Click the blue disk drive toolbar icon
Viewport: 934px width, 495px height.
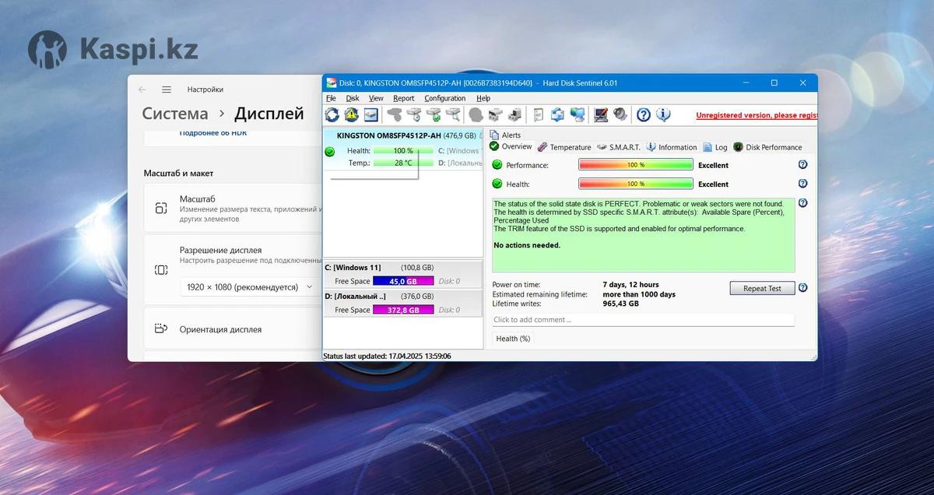[x=370, y=115]
